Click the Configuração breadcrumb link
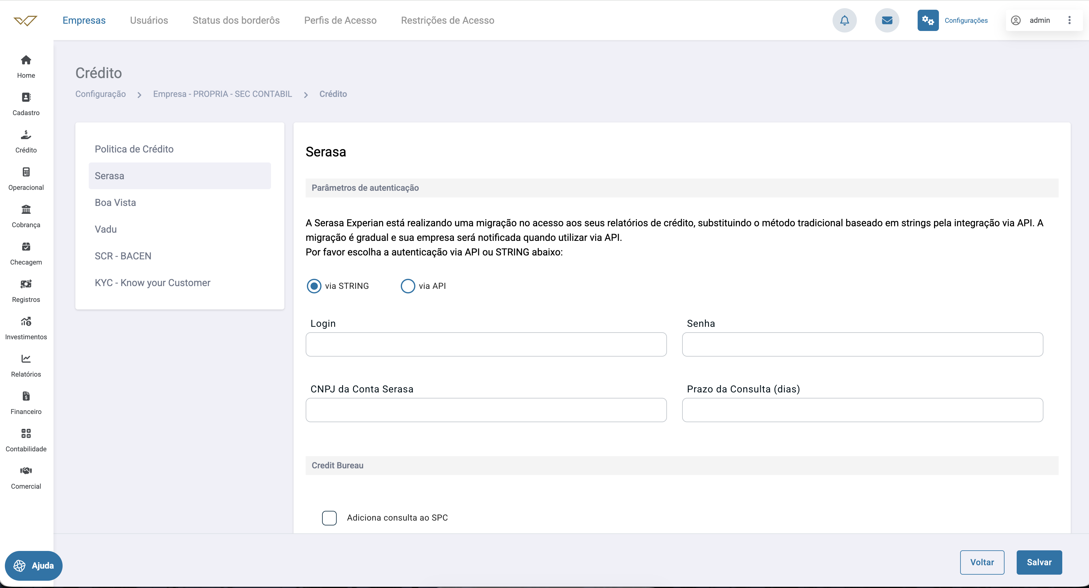 pyautogui.click(x=101, y=94)
